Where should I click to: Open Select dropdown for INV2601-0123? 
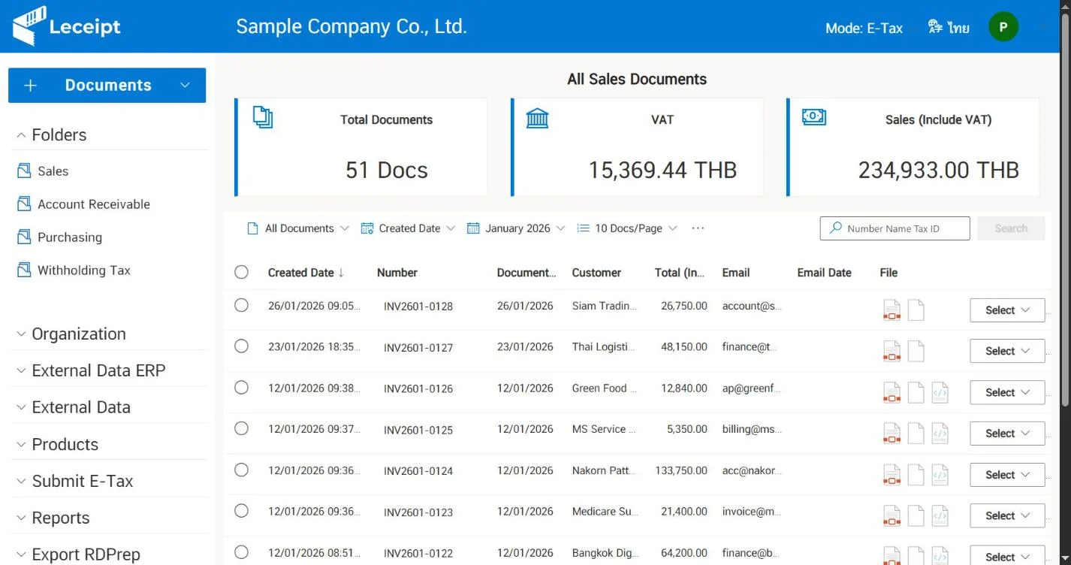click(x=1007, y=515)
